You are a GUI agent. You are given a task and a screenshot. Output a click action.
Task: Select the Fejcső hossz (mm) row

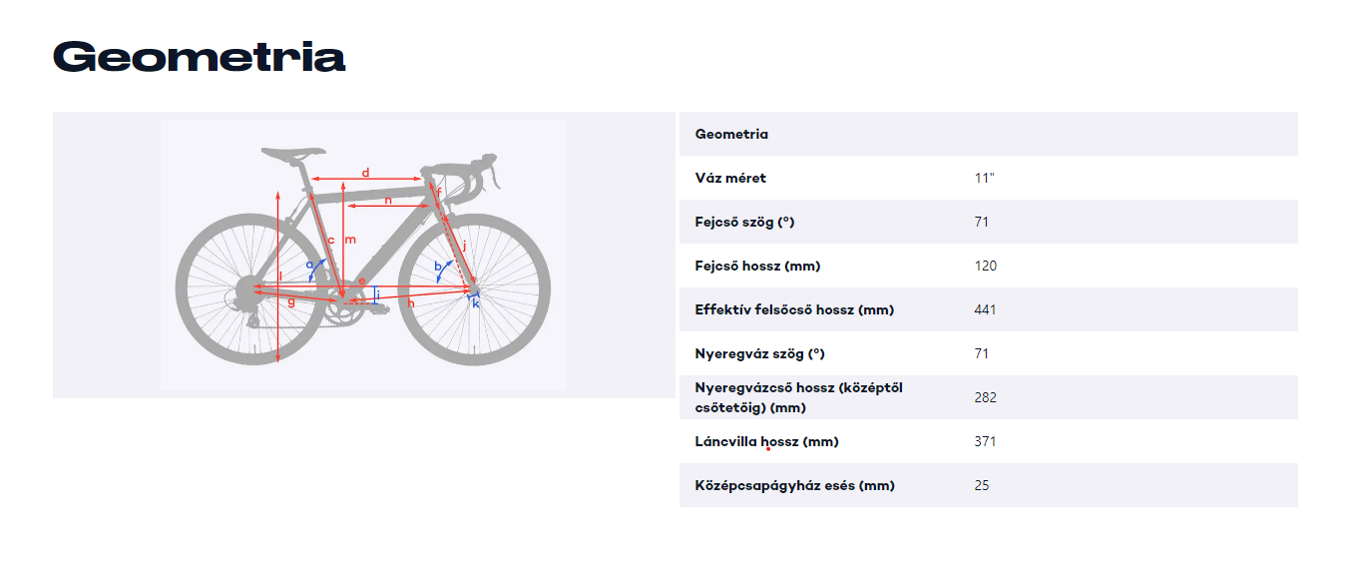tap(988, 266)
